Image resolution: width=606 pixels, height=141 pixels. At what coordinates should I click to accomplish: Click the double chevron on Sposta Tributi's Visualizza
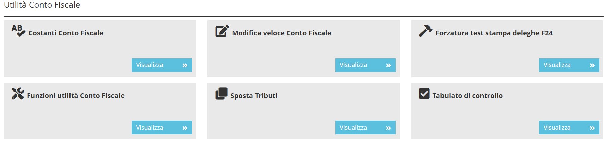pos(388,128)
